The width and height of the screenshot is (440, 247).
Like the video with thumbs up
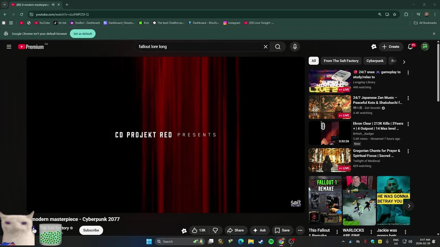click(198, 230)
